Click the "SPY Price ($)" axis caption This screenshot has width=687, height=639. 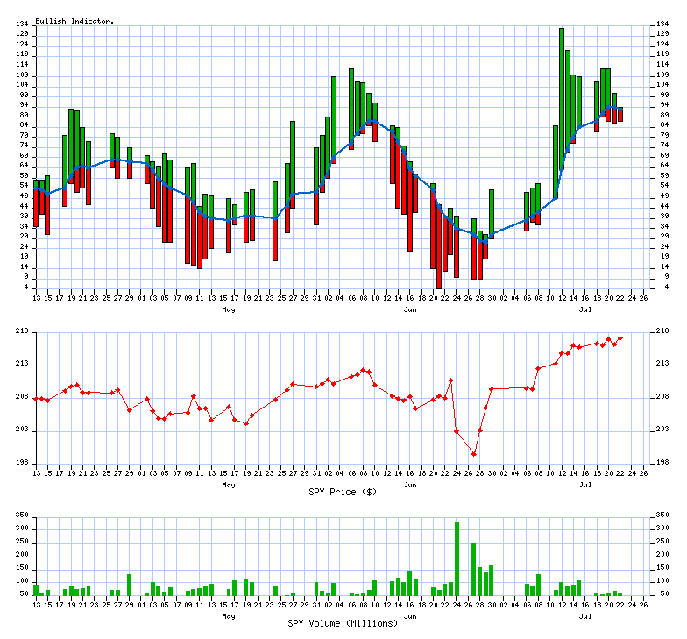[343, 492]
